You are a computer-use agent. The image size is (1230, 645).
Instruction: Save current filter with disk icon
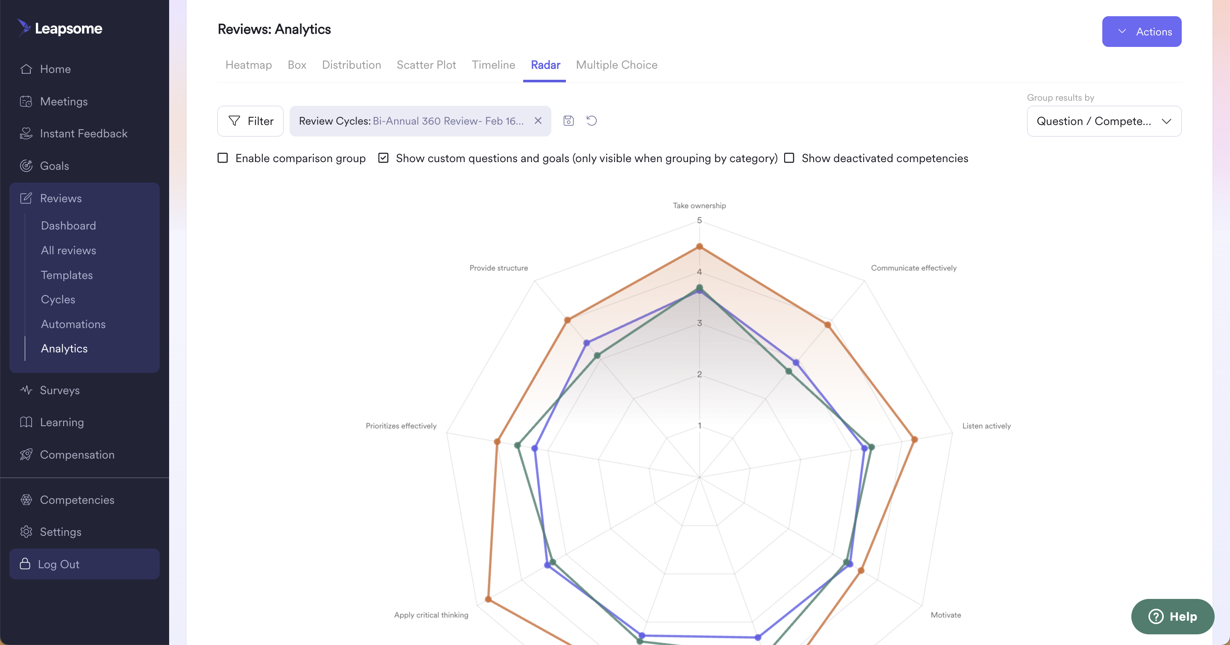click(568, 121)
